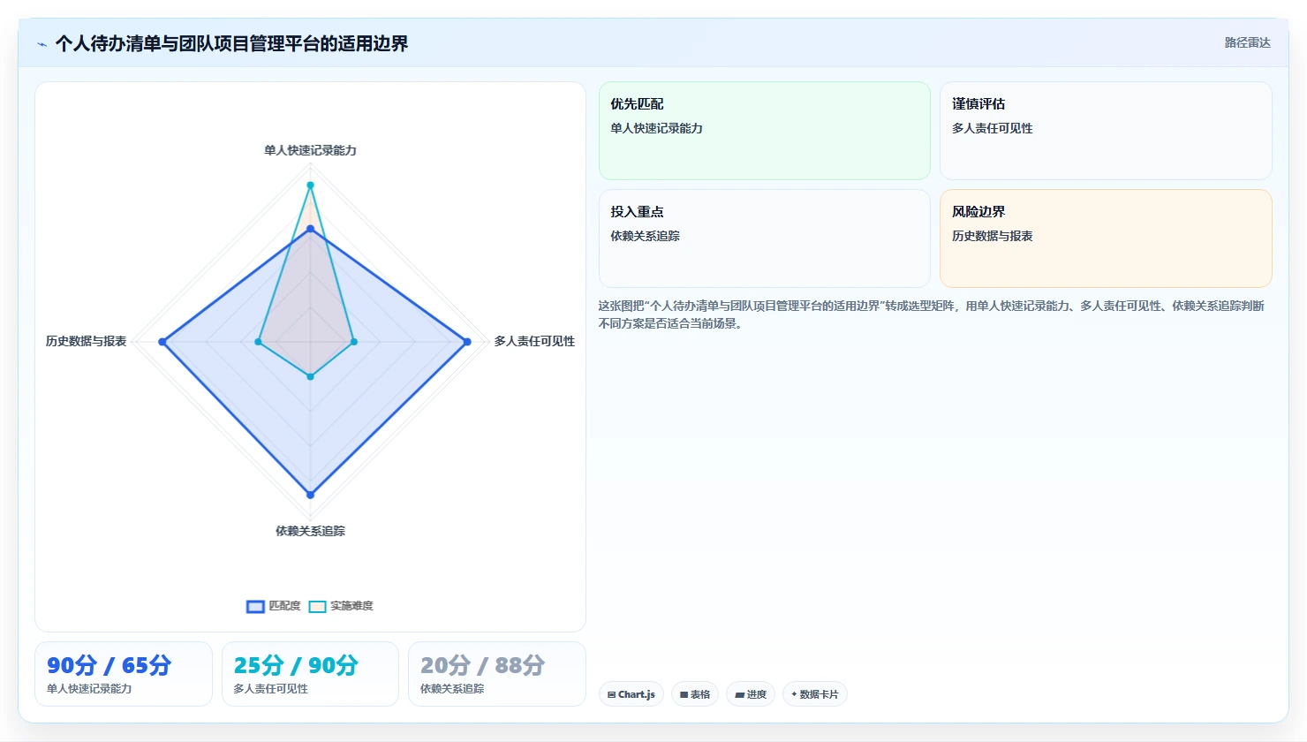Click the blue 匹配度 point on the 单人快速记录能力 axis

[x=310, y=229]
